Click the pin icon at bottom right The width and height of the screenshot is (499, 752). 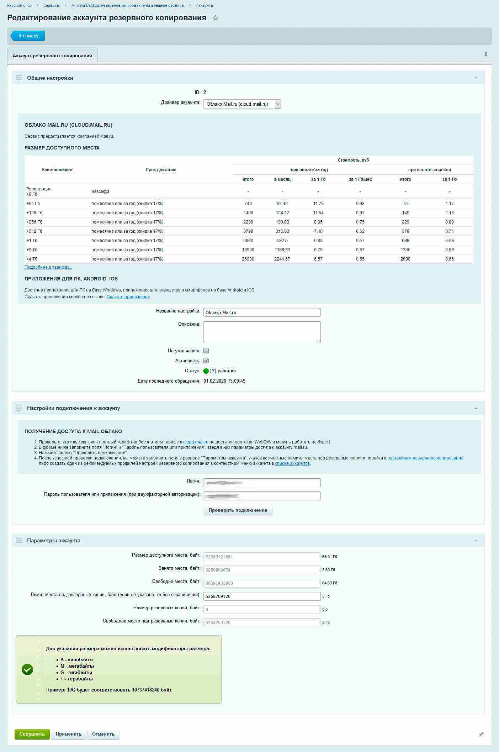tap(481, 734)
